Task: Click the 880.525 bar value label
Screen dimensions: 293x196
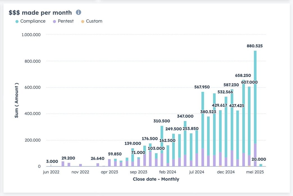Action: [255, 46]
